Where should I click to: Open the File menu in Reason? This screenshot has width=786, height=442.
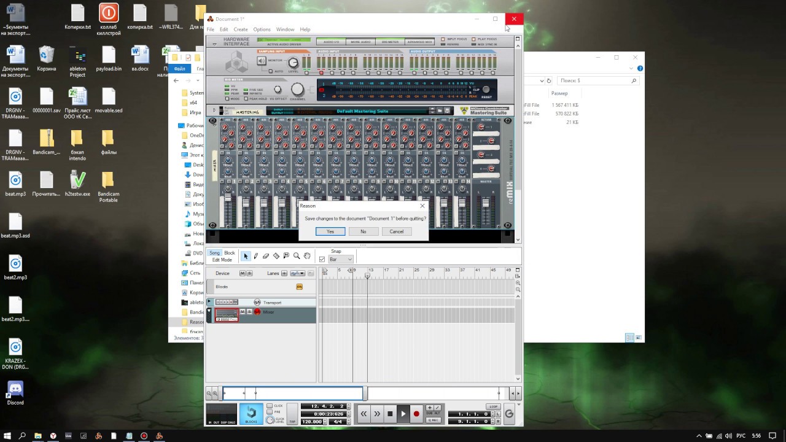coord(211,29)
